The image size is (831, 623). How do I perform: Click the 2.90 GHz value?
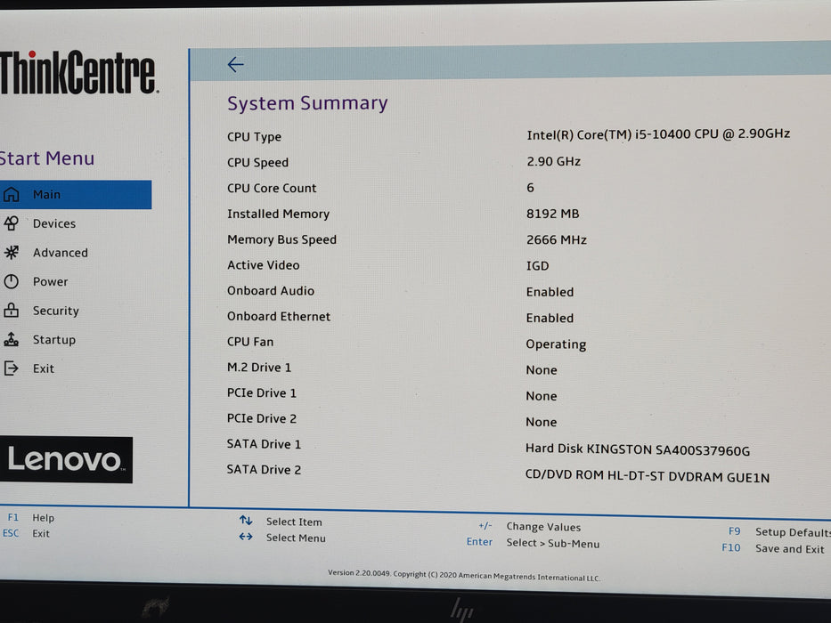point(553,161)
